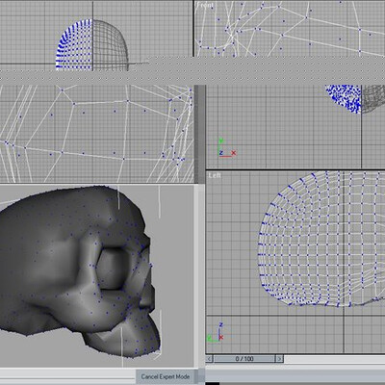This screenshot has height=385, width=385.
Task: Click the XYZ axis gizmo in Left viewport
Action: pyautogui.click(x=216, y=333)
